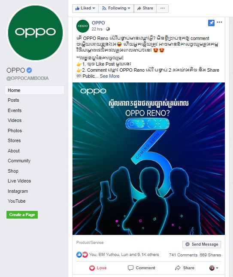Click the red Love reaction icon

click(x=85, y=255)
